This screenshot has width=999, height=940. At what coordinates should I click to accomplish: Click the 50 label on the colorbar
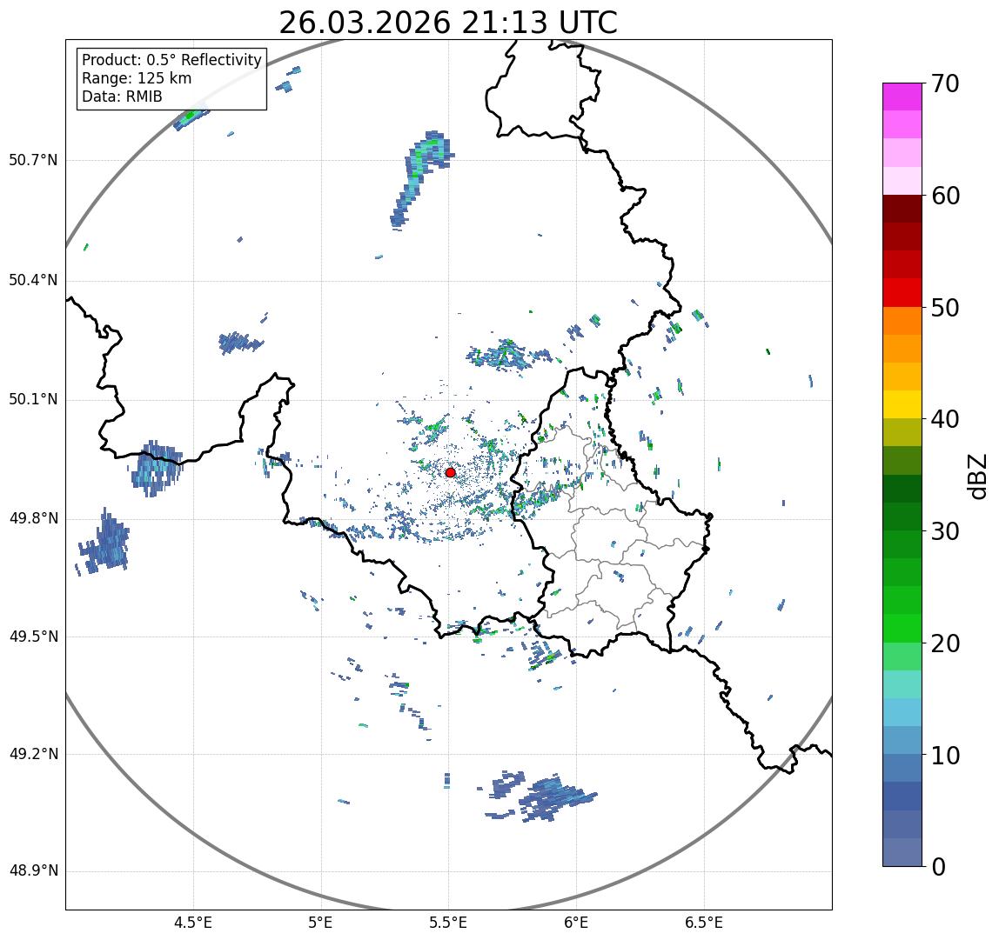(x=945, y=308)
